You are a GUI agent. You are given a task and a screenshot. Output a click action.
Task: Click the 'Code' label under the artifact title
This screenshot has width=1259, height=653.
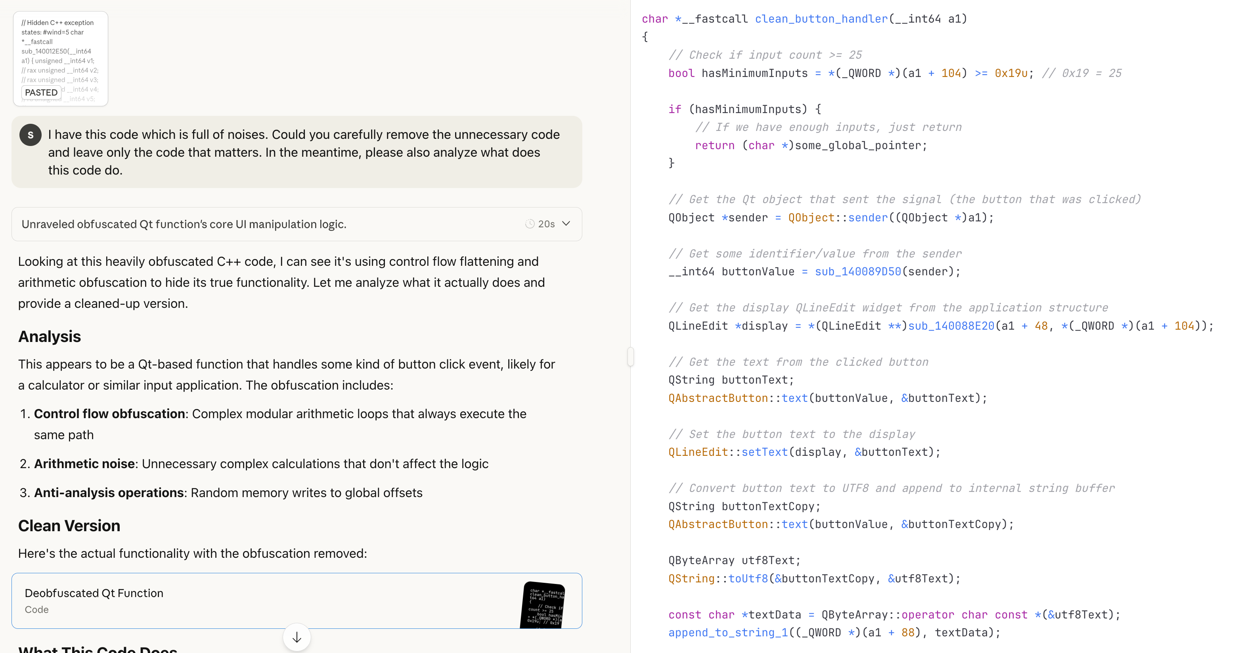click(36, 609)
